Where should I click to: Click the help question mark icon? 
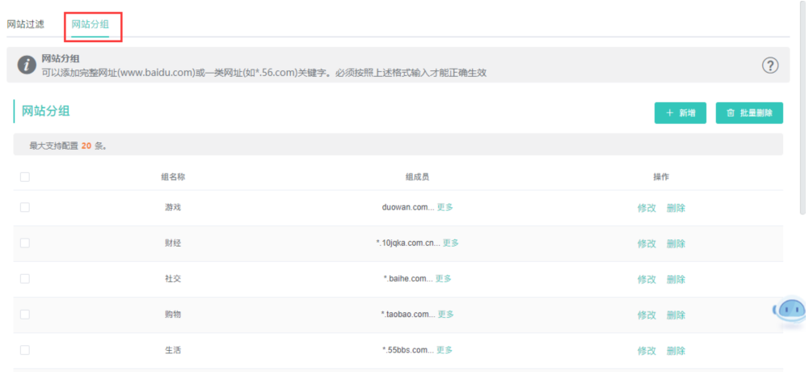pyautogui.click(x=770, y=66)
